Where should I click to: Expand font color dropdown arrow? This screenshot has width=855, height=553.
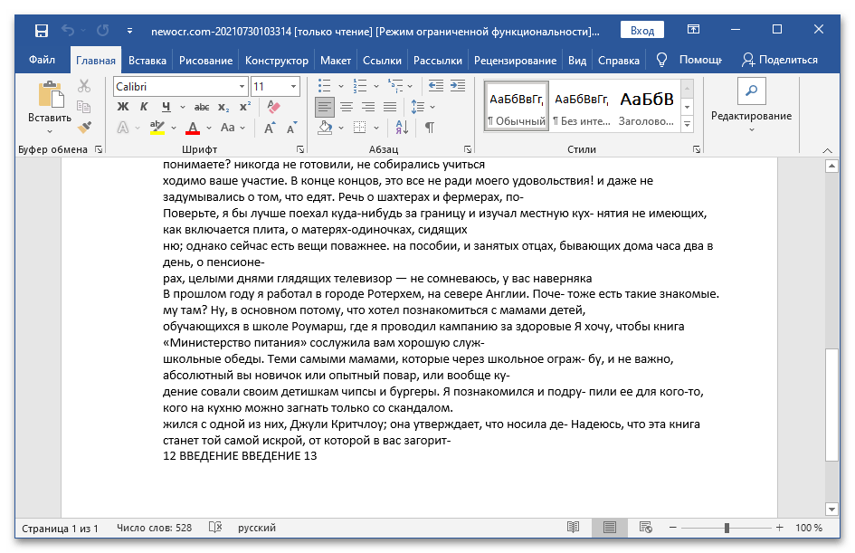[209, 129]
